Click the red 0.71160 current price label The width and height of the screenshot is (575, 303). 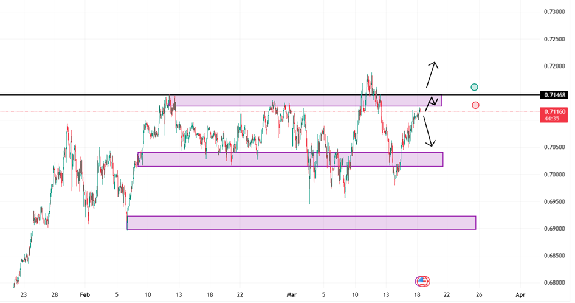(556, 112)
